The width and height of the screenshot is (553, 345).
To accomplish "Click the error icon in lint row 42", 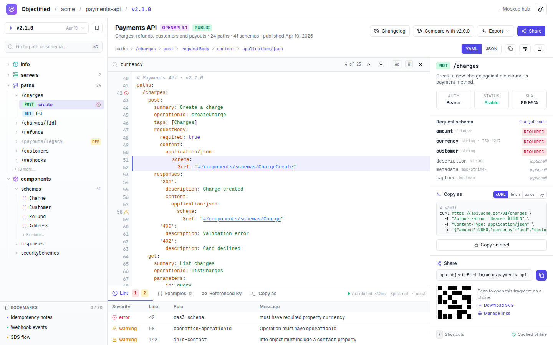I will [x=114, y=317].
